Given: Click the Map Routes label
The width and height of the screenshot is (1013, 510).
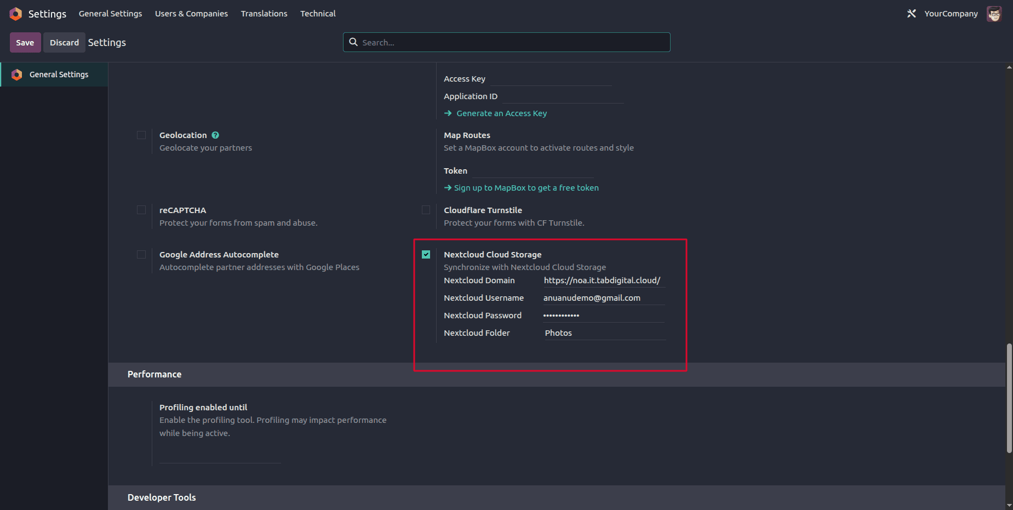Looking at the screenshot, I should 467,135.
